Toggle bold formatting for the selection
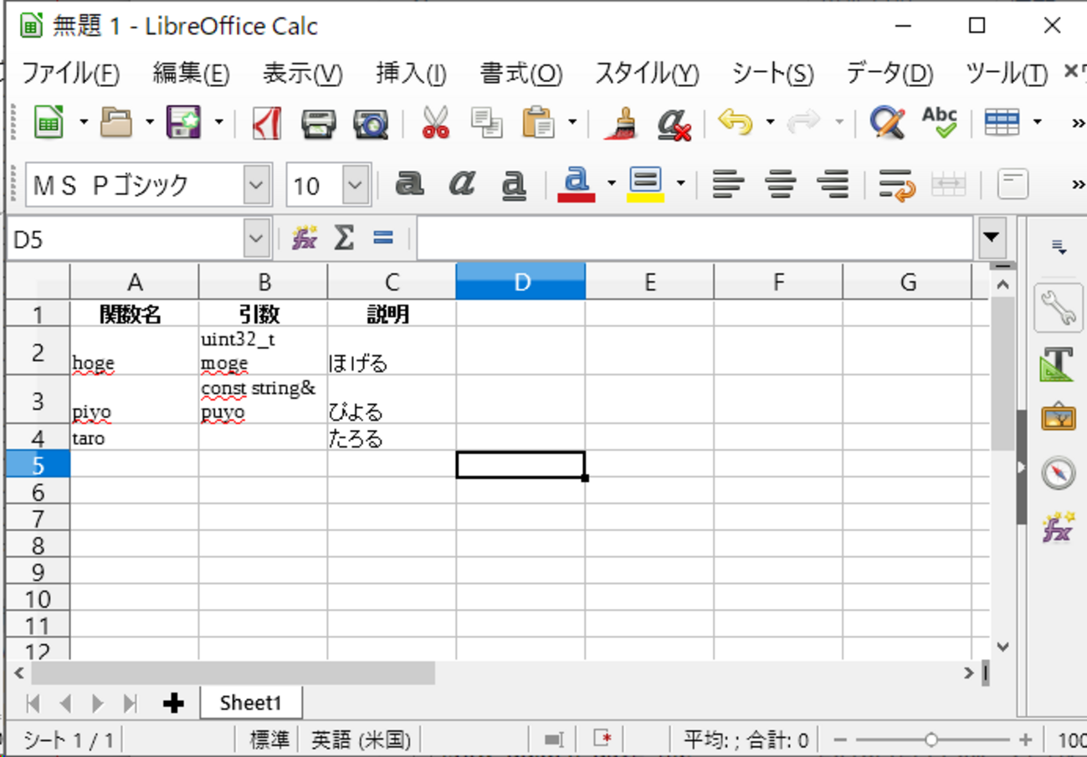The image size is (1087, 757). (x=411, y=184)
